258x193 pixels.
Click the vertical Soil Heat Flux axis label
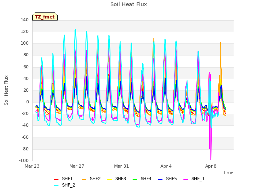[6, 90]
